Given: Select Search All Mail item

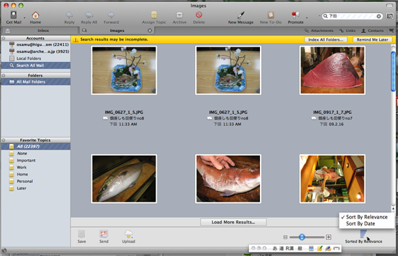Looking at the screenshot, I should click(x=36, y=65).
